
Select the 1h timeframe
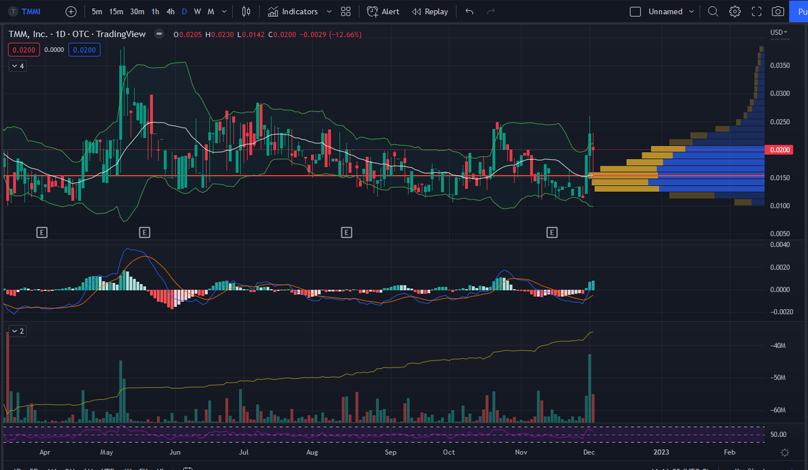pyautogui.click(x=156, y=11)
